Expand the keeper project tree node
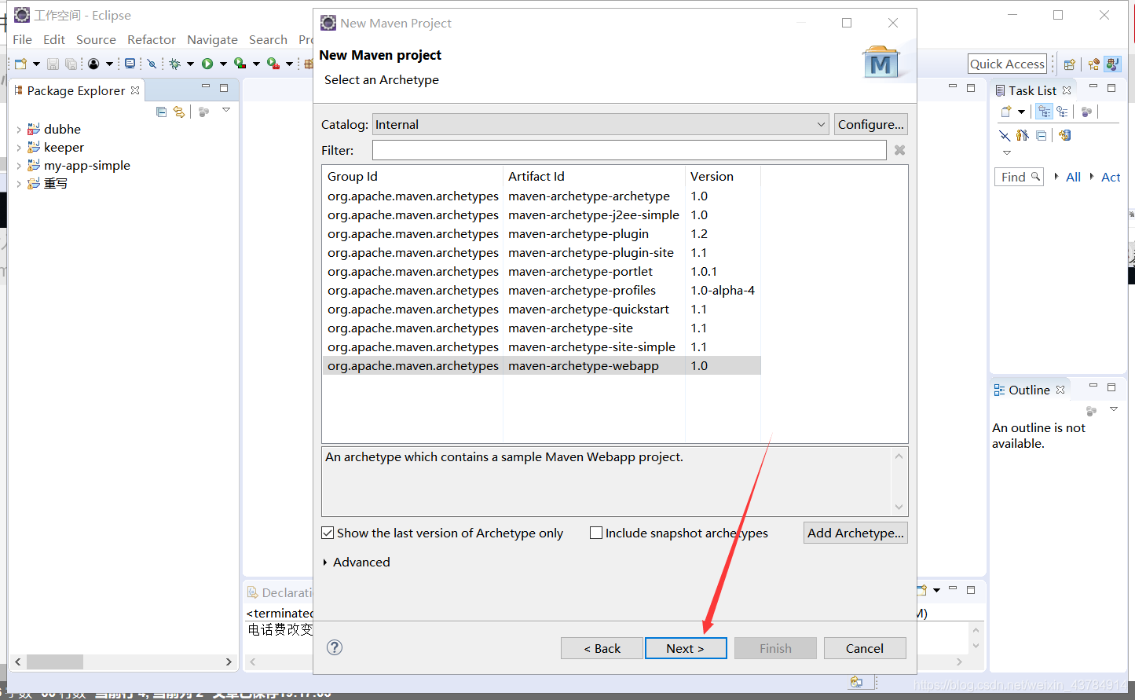Image resolution: width=1135 pixels, height=700 pixels. 19,148
